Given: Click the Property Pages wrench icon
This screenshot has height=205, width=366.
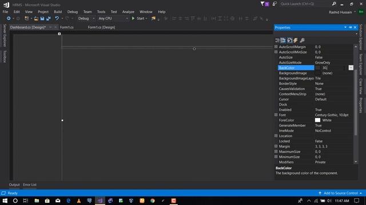Looking at the screenshot, I should click(x=302, y=40).
